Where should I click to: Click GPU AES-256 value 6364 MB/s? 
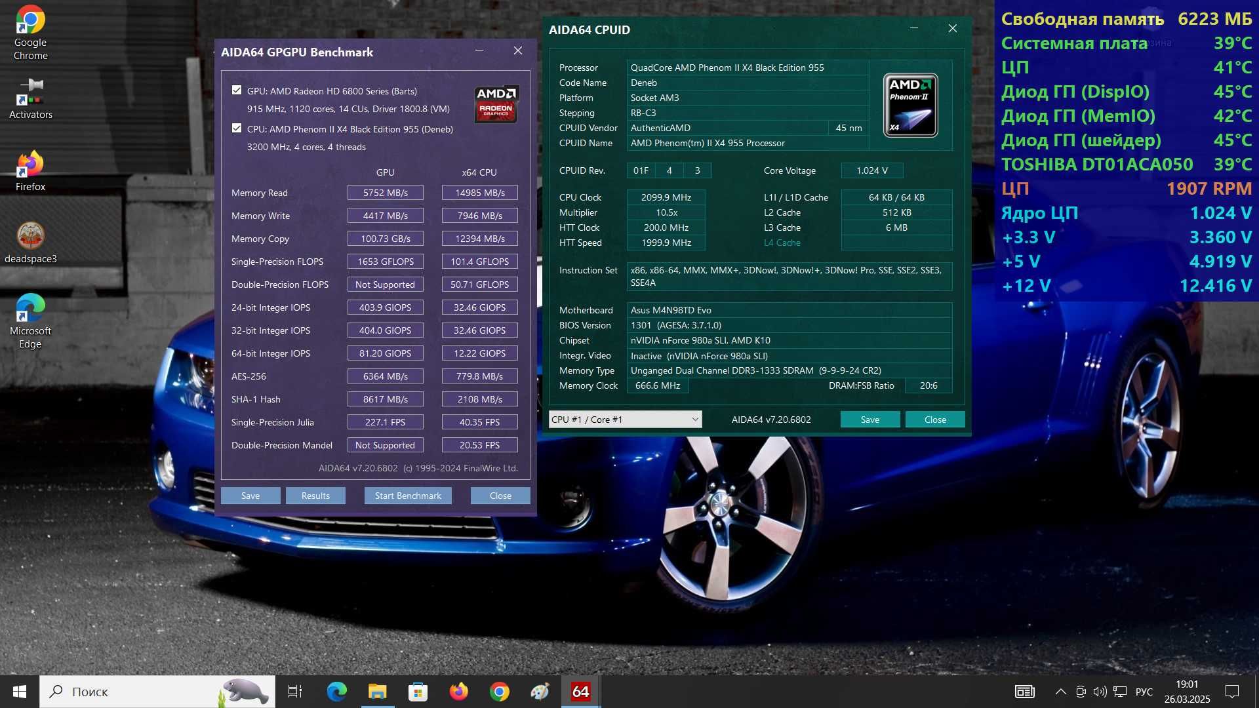pos(386,376)
